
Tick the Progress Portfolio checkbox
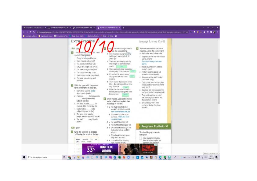click(x=140, y=138)
